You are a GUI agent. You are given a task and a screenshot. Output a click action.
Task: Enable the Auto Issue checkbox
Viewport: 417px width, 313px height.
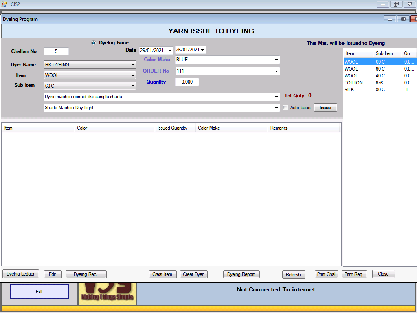[285, 108]
